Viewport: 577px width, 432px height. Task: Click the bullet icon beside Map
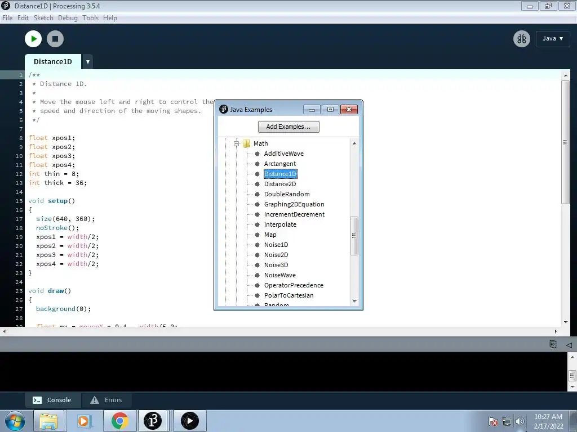click(257, 235)
